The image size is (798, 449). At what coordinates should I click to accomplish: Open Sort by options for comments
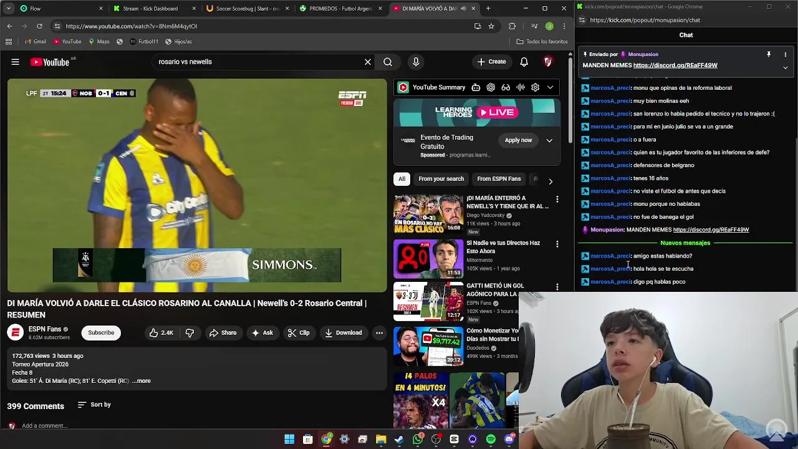(94, 405)
